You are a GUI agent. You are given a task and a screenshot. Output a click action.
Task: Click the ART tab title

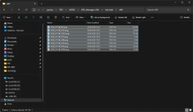tap(8, 4)
